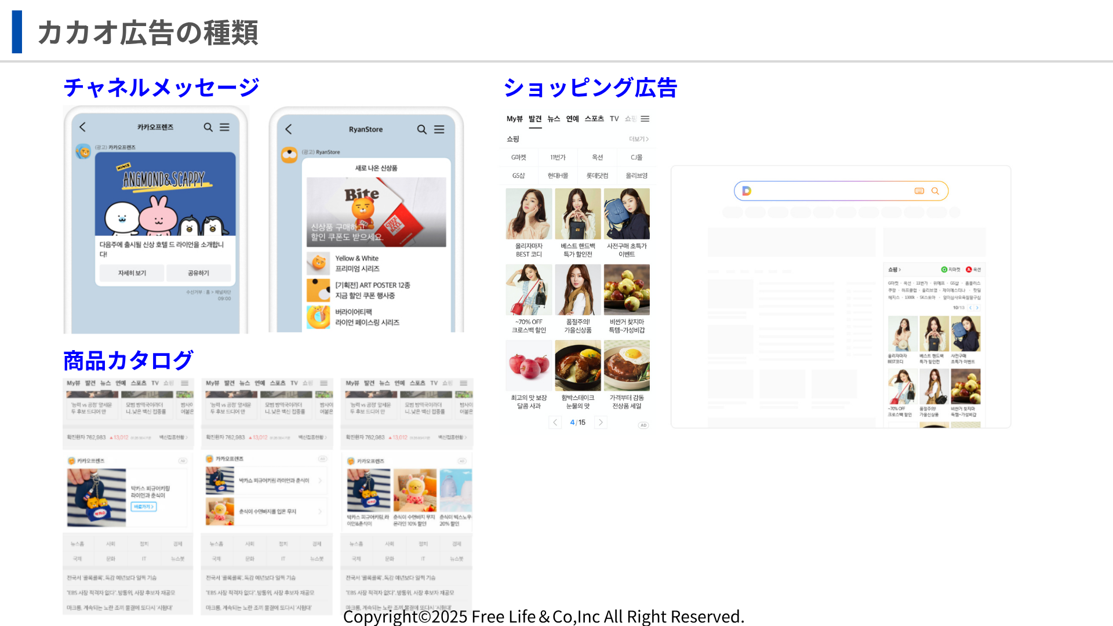The width and height of the screenshot is (1113, 626).
Task: Click magnifier icon in Daum search bar
Action: tap(935, 191)
